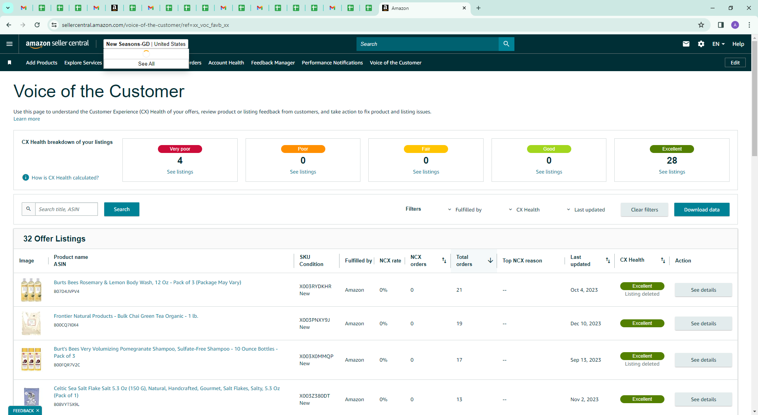Focus the top Seller Central Search bar
This screenshot has width=758, height=415.
[x=428, y=44]
